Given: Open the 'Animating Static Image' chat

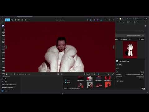Looking at the screenshot, I should click(8, 88).
